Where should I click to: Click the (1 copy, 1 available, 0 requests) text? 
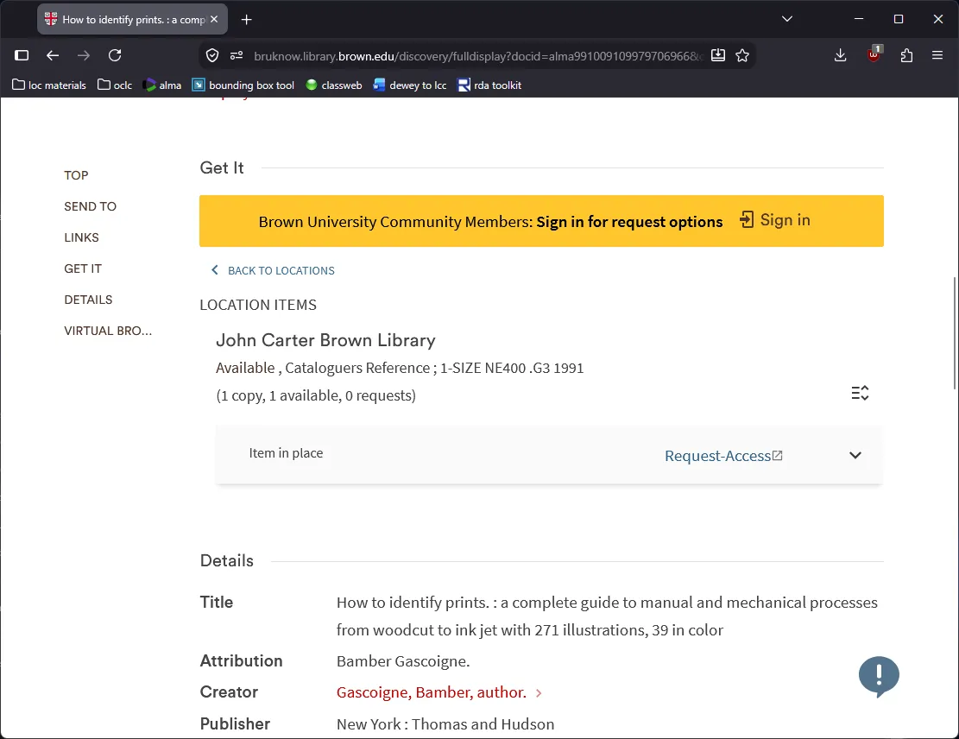[x=316, y=395]
